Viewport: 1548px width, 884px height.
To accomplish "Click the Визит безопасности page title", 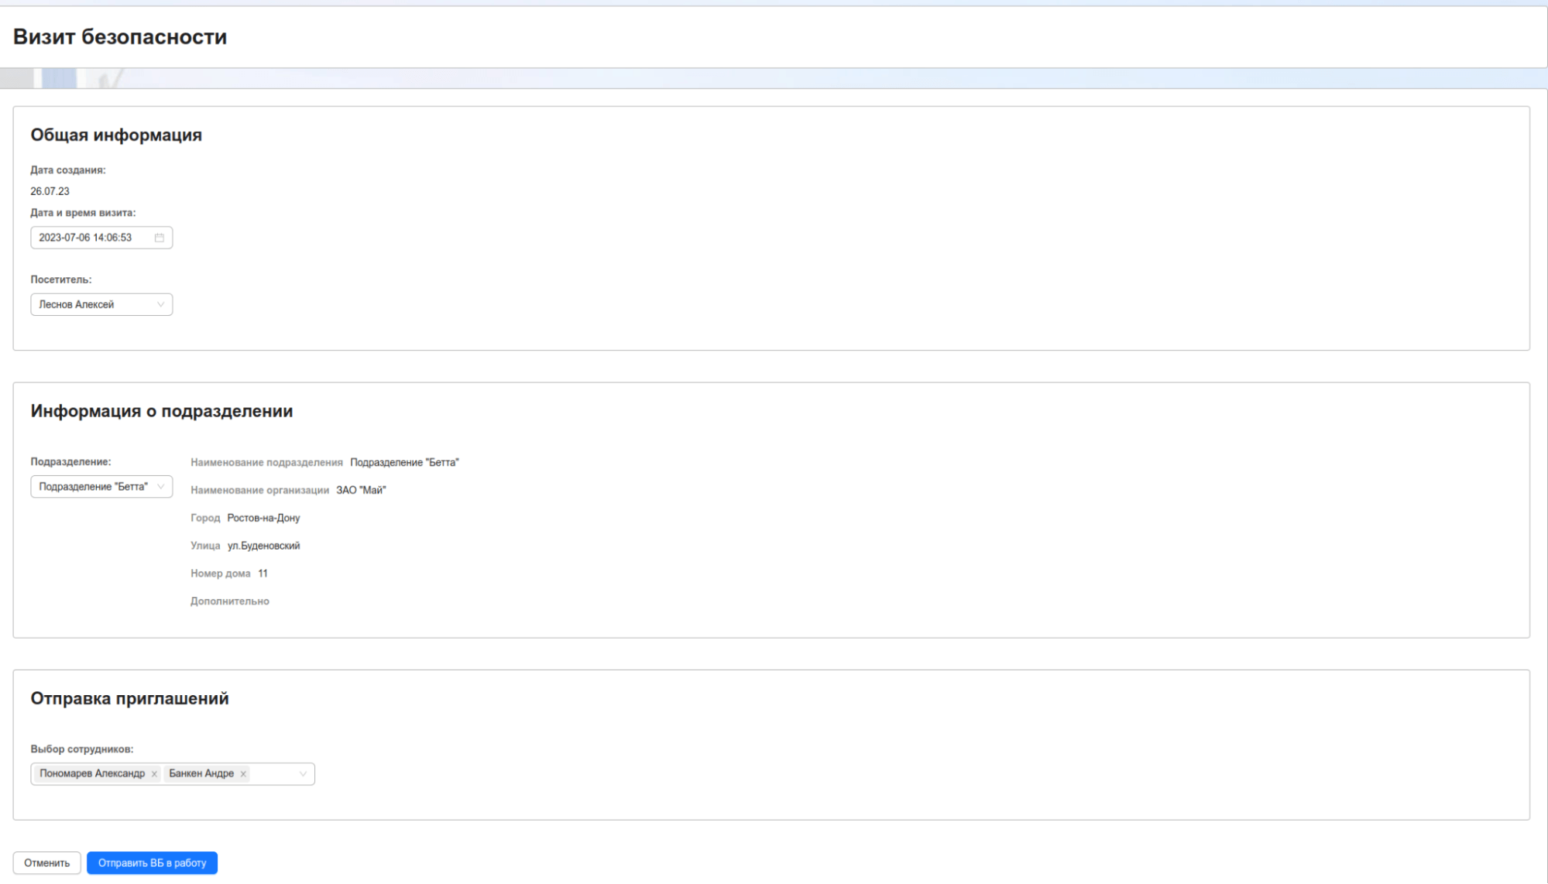I will pyautogui.click(x=120, y=36).
